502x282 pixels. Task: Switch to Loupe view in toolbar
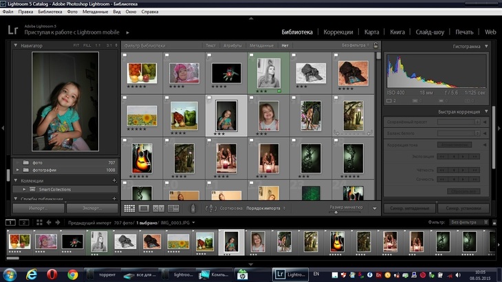[144, 208]
